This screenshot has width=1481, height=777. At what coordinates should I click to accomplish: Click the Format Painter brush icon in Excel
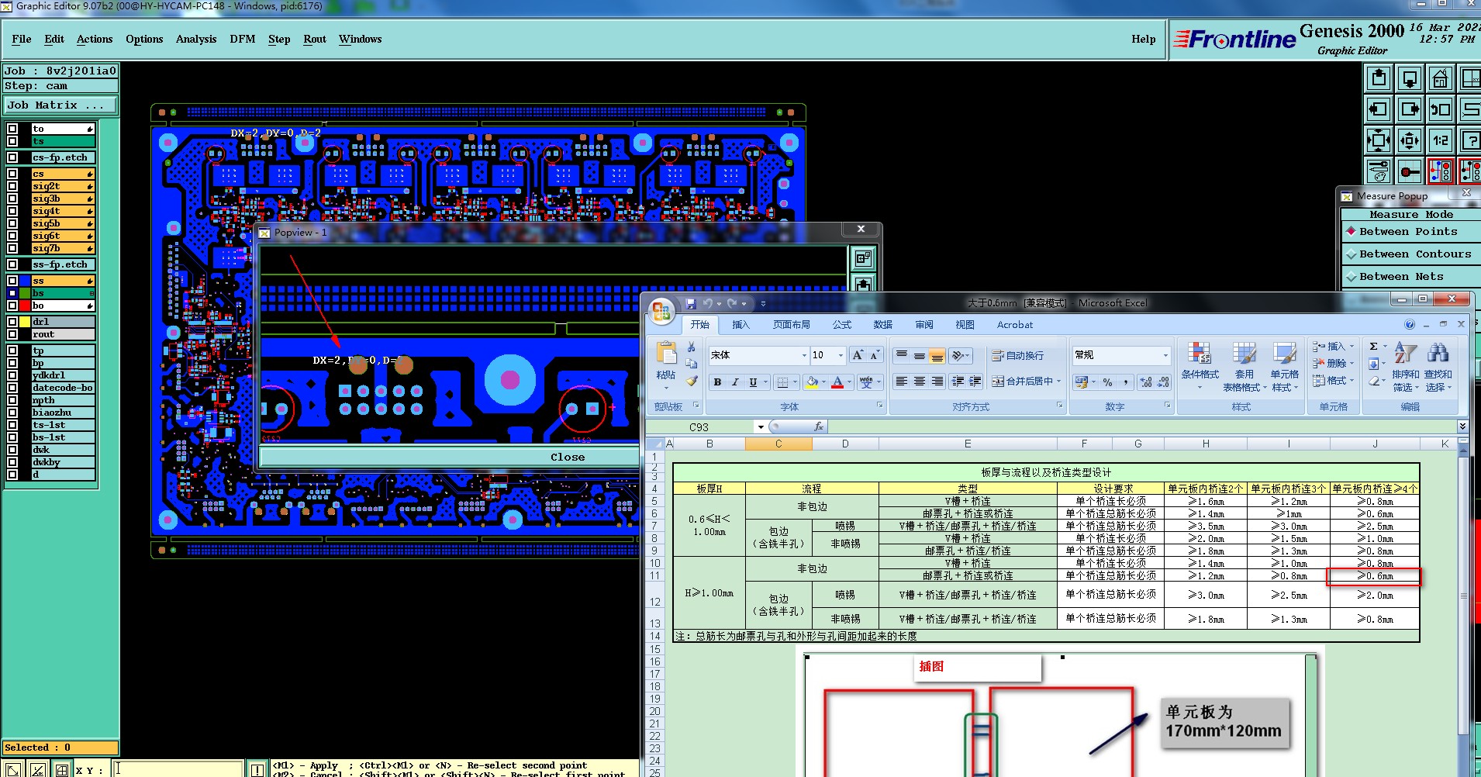pos(692,381)
